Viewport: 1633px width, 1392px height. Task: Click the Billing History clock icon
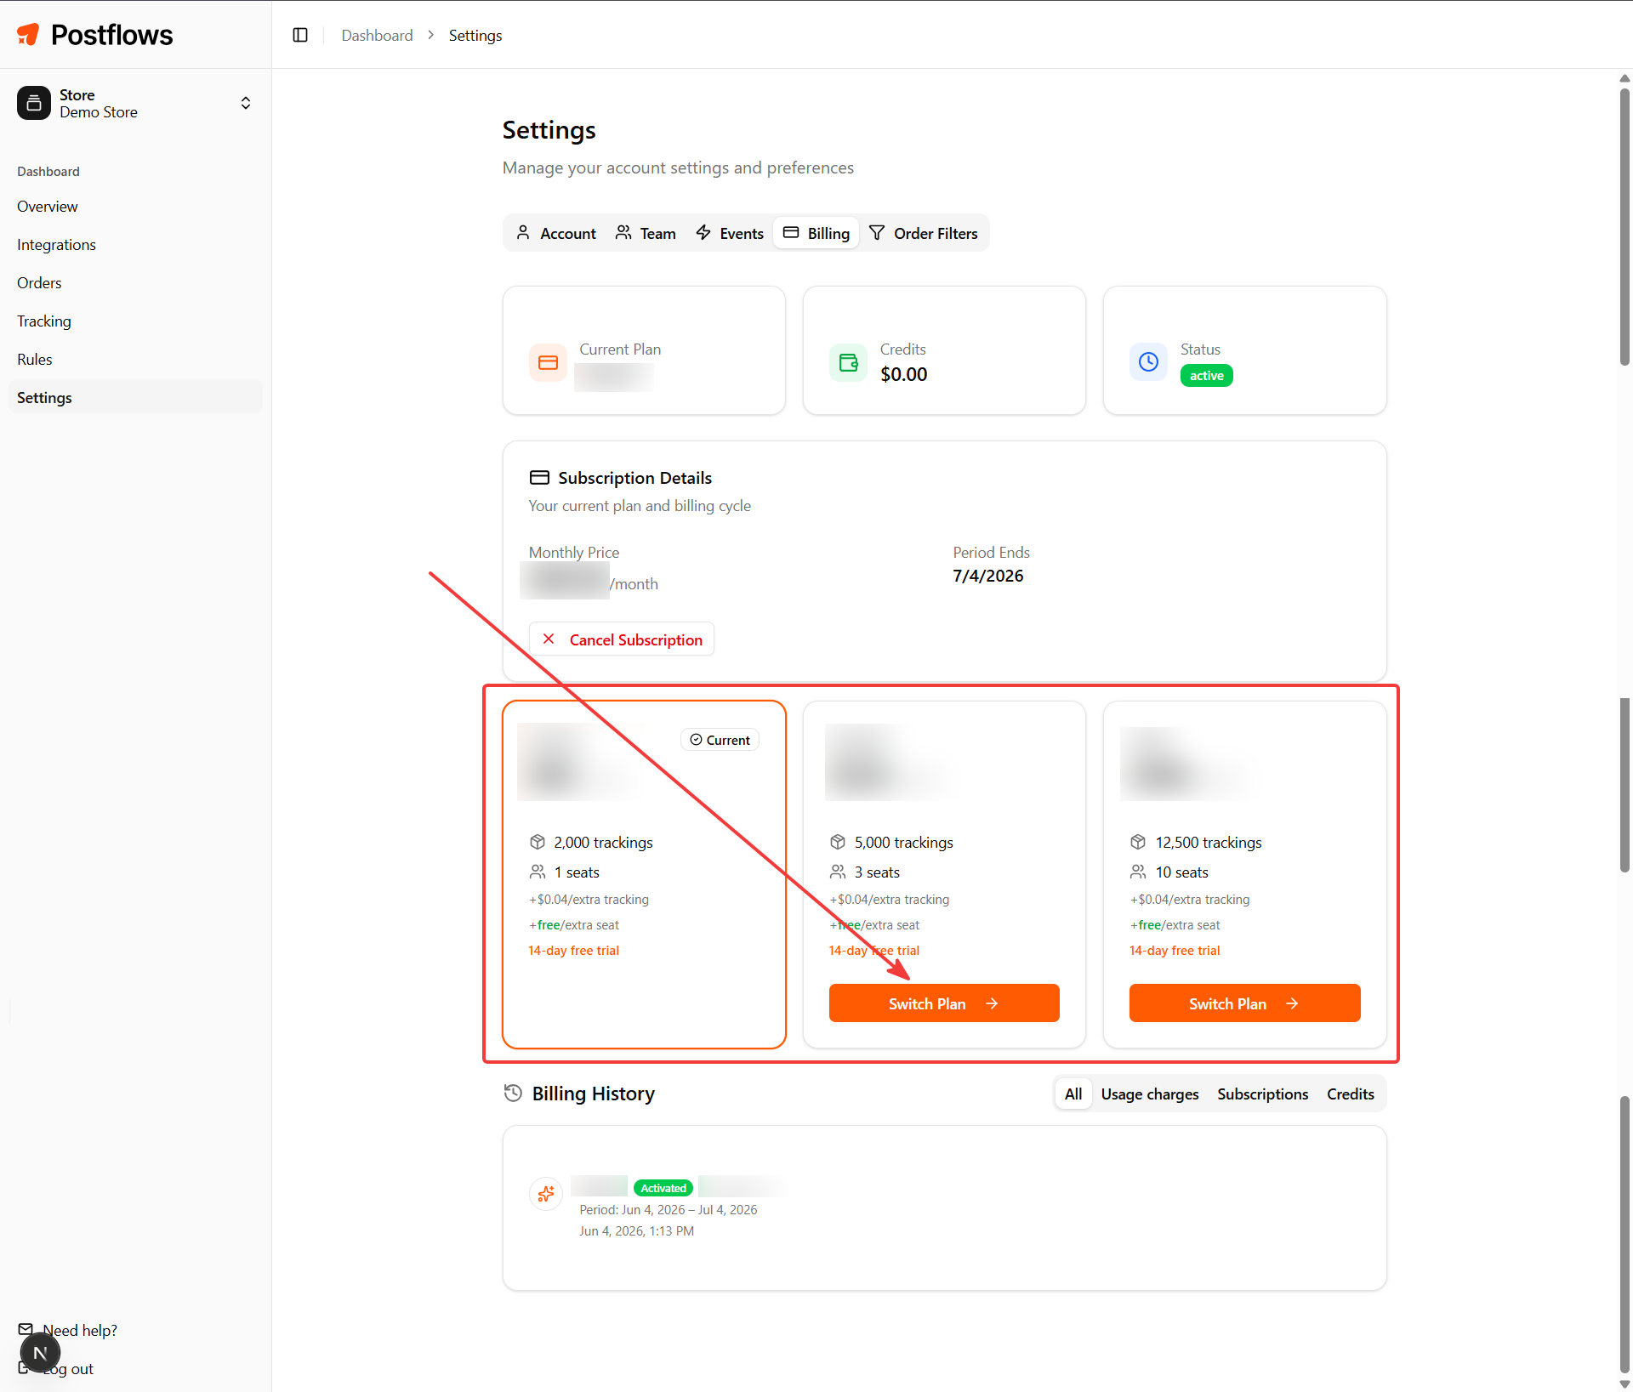tap(513, 1094)
